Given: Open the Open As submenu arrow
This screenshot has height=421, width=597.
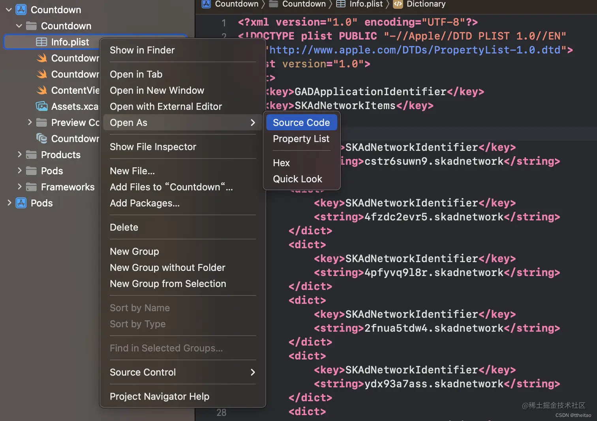Looking at the screenshot, I should (253, 123).
